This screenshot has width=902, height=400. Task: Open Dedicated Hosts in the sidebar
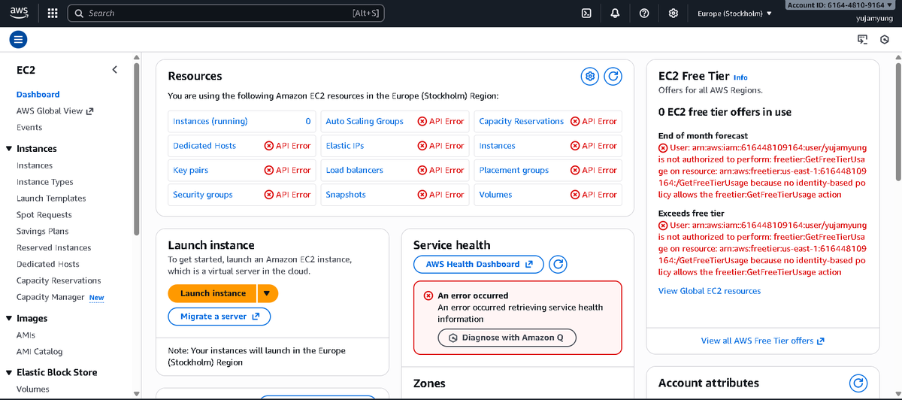pyautogui.click(x=48, y=265)
